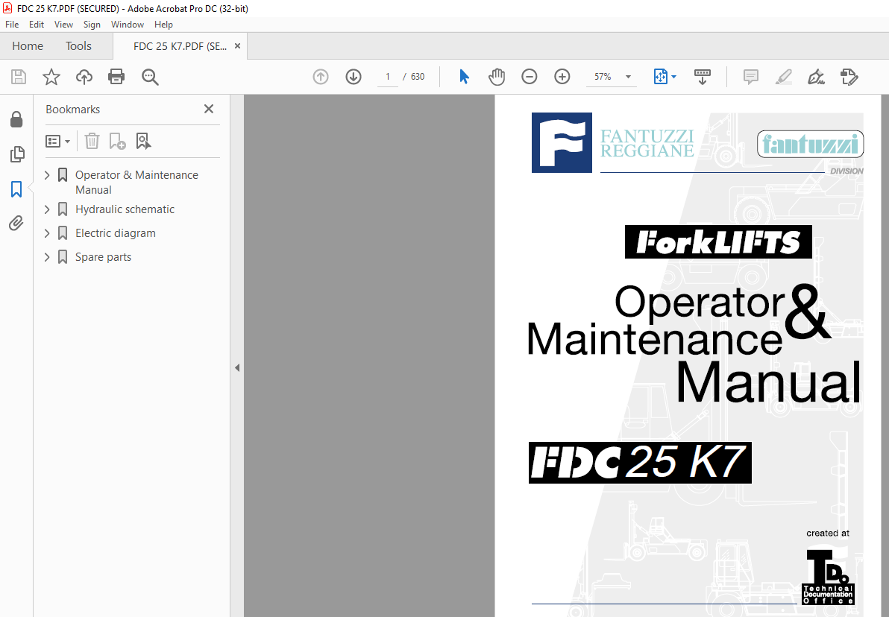This screenshot has height=617, width=889.
Task: Add a new bookmark icon
Action: click(117, 141)
